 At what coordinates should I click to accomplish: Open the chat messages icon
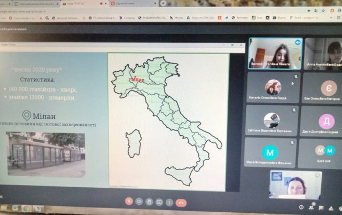321,208
